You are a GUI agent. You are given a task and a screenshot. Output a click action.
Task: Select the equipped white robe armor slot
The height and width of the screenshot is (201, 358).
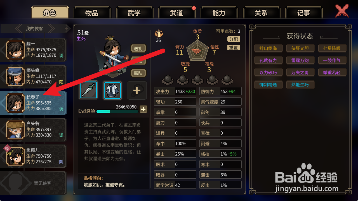click(x=112, y=90)
